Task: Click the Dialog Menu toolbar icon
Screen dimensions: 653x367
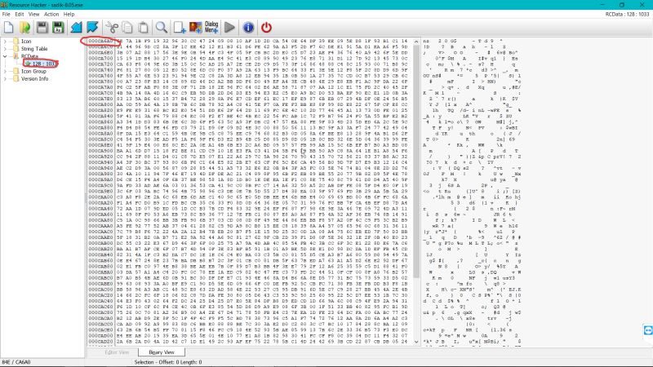Action: tap(211, 28)
